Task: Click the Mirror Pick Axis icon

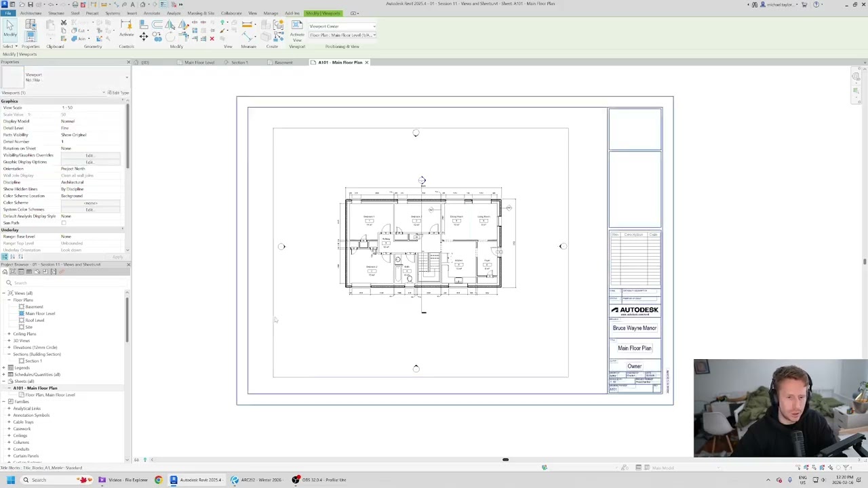Action: click(170, 24)
